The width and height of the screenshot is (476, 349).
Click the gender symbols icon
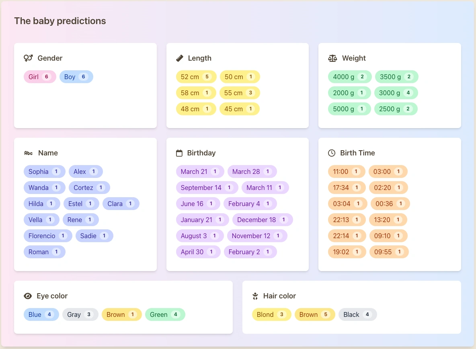point(28,58)
